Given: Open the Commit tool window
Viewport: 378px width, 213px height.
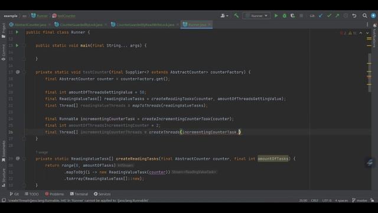Looking at the screenshot, I should (4, 52).
